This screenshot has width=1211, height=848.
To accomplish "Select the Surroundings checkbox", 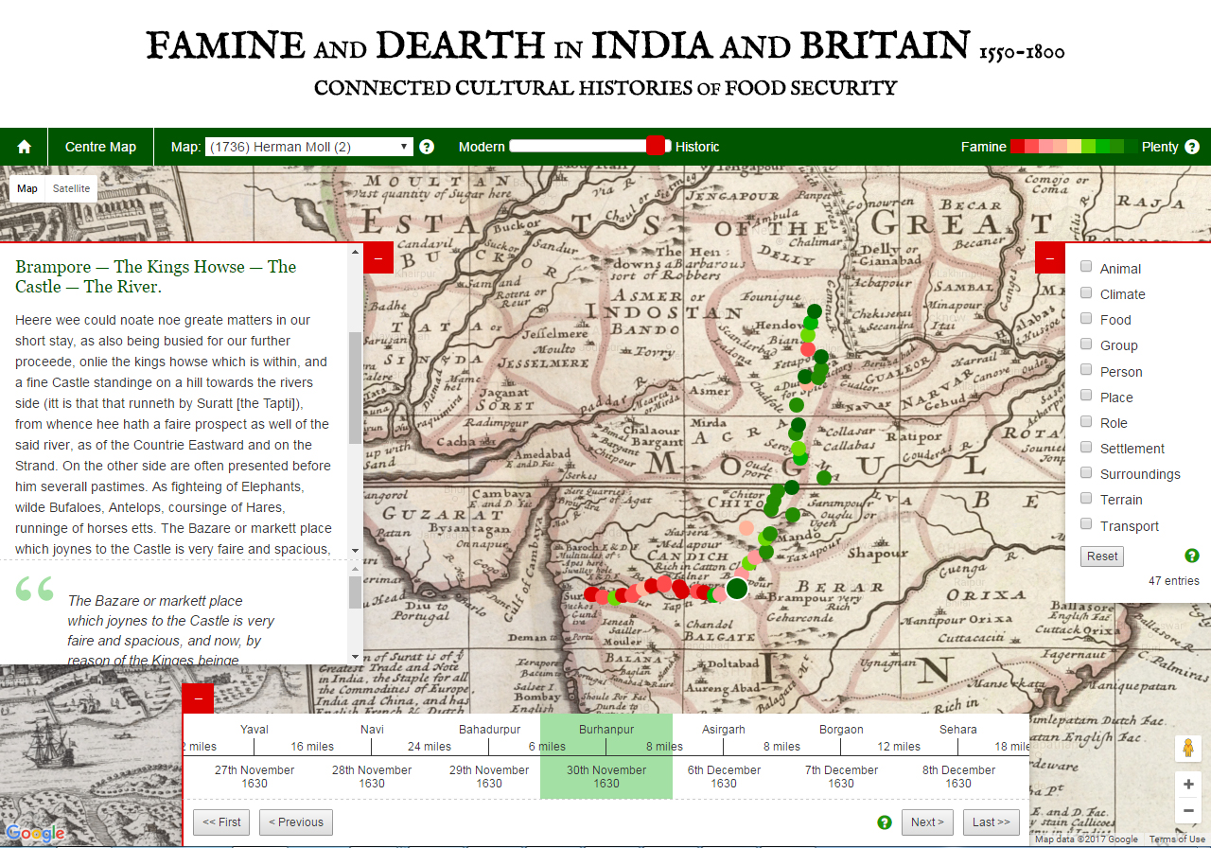I will (x=1086, y=473).
